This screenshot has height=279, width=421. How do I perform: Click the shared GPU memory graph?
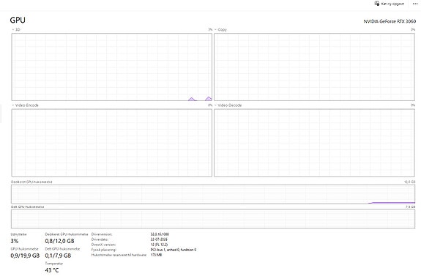213,219
